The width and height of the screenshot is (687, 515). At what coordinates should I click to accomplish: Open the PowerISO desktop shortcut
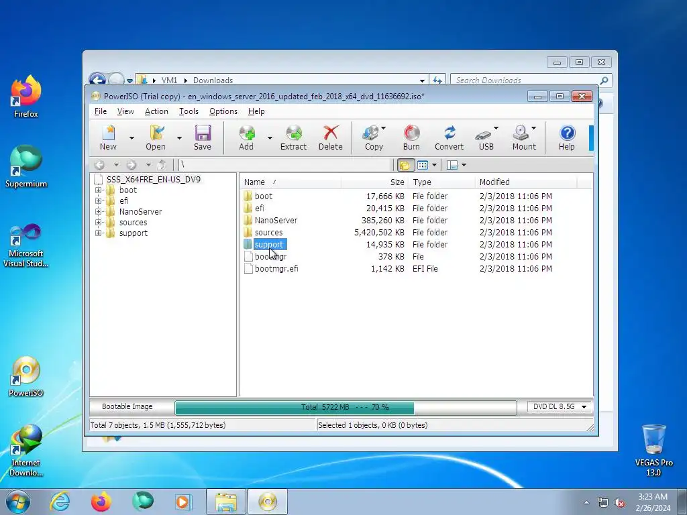[x=26, y=377]
